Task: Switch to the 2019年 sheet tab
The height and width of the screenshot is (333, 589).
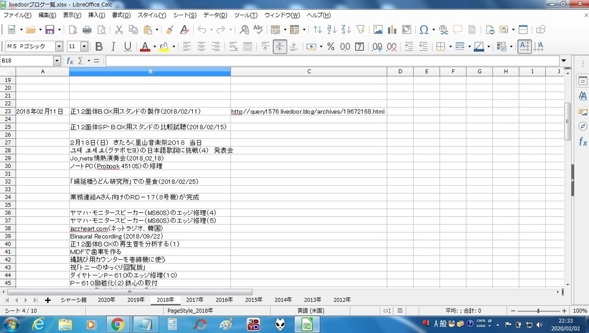Action: pos(136,300)
